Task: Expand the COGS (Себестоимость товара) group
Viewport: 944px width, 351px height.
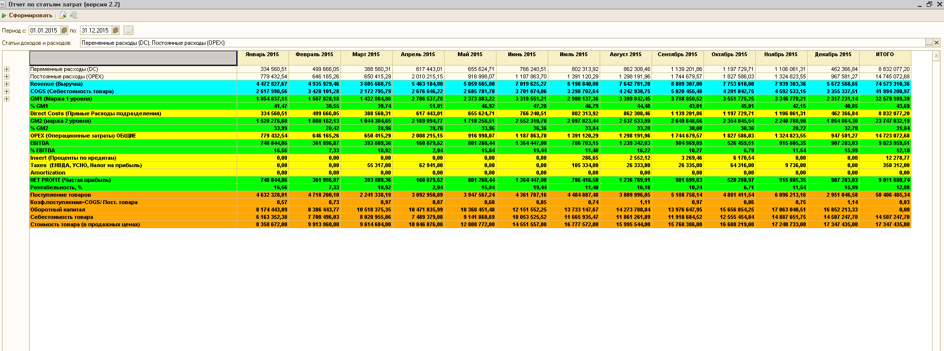Action: (x=6, y=92)
